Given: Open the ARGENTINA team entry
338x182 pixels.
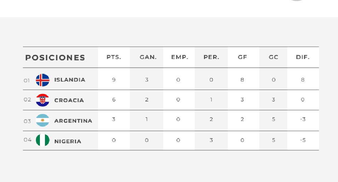Looking at the screenshot, I should coord(73,121).
